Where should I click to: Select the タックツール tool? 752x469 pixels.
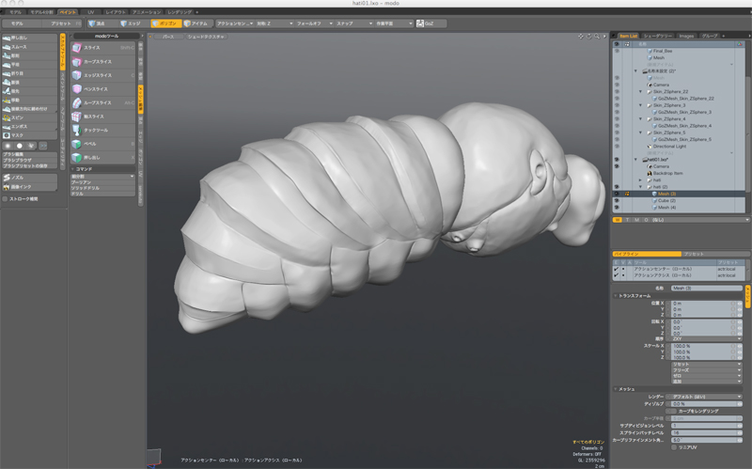coord(103,130)
